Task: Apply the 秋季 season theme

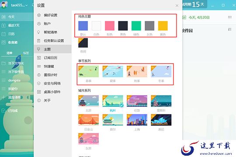Action: 137,72
